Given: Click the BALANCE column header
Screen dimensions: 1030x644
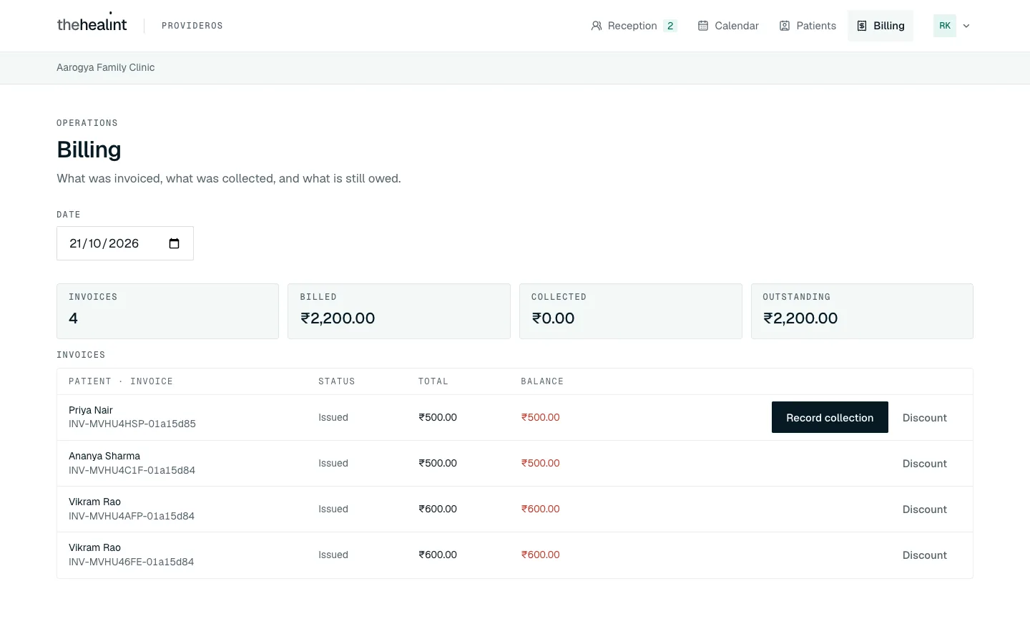Looking at the screenshot, I should coord(542,381).
